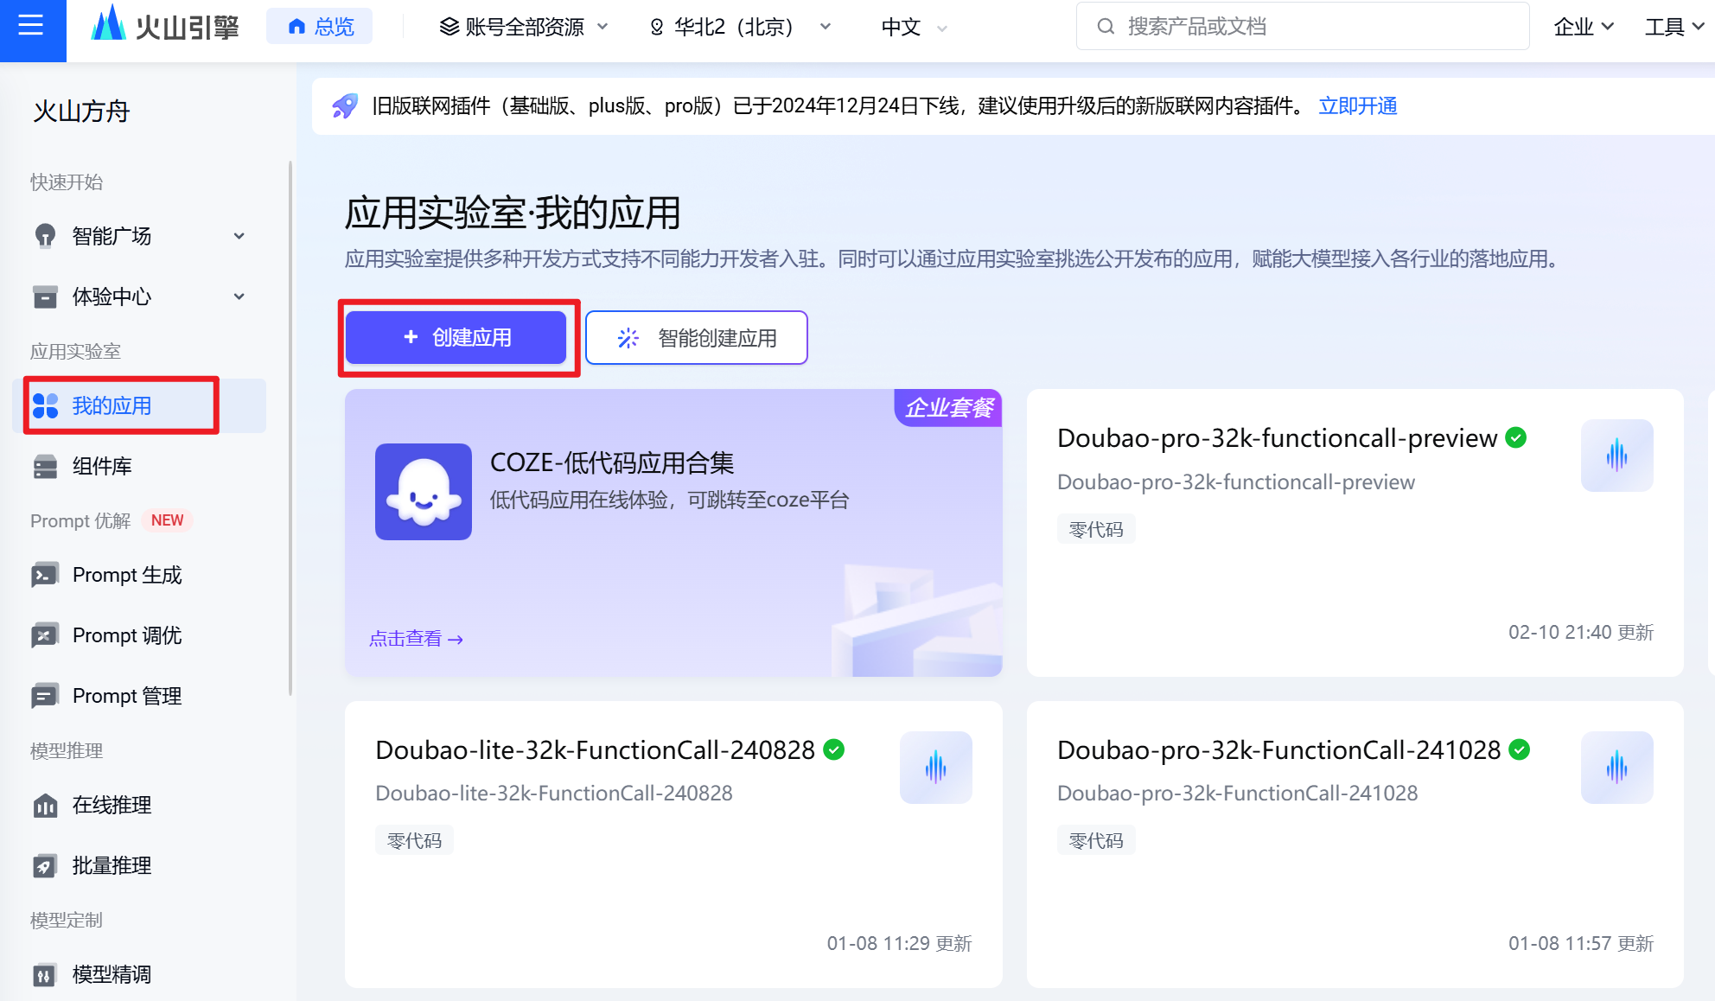Click the COZE ghost mascot icon
Screen dimensions: 1715x1001
(x=424, y=492)
